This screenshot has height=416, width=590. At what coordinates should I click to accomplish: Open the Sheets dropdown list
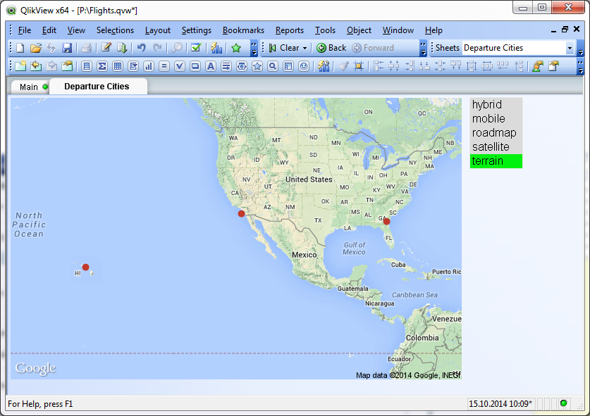coord(570,48)
